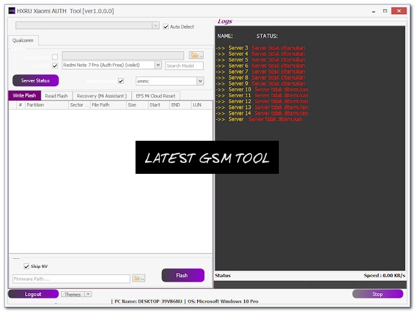Viewport: 415px width, 312px height.
Task: Click the LUN column header
Action: point(202,105)
